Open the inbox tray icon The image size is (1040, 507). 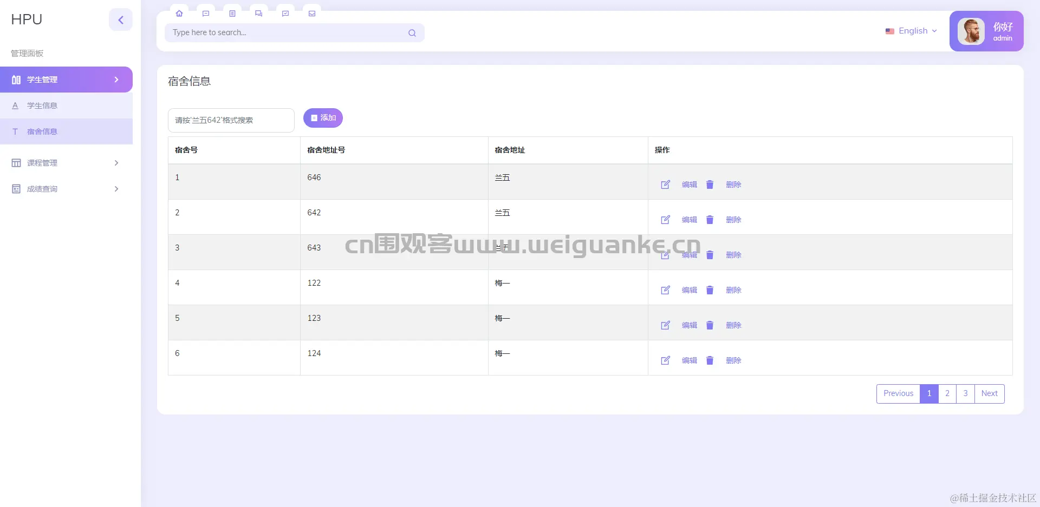coord(312,14)
